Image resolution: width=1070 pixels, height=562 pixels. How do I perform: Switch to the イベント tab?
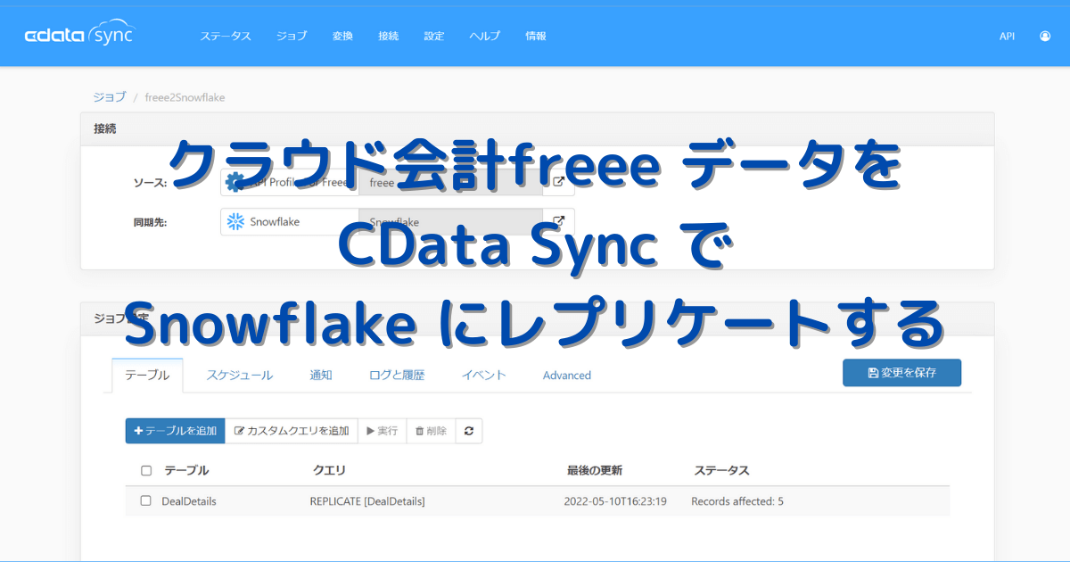[x=484, y=376]
